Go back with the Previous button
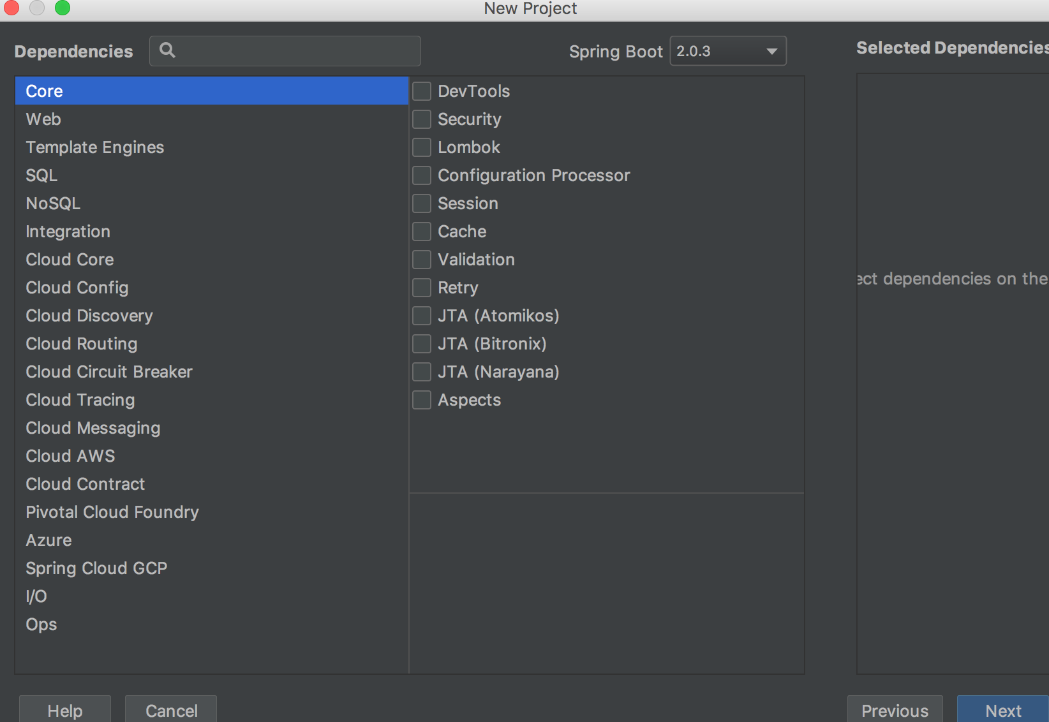Viewport: 1049px width, 722px height. tap(895, 710)
